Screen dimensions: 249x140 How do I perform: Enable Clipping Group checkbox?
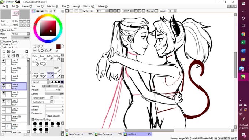[2, 44]
